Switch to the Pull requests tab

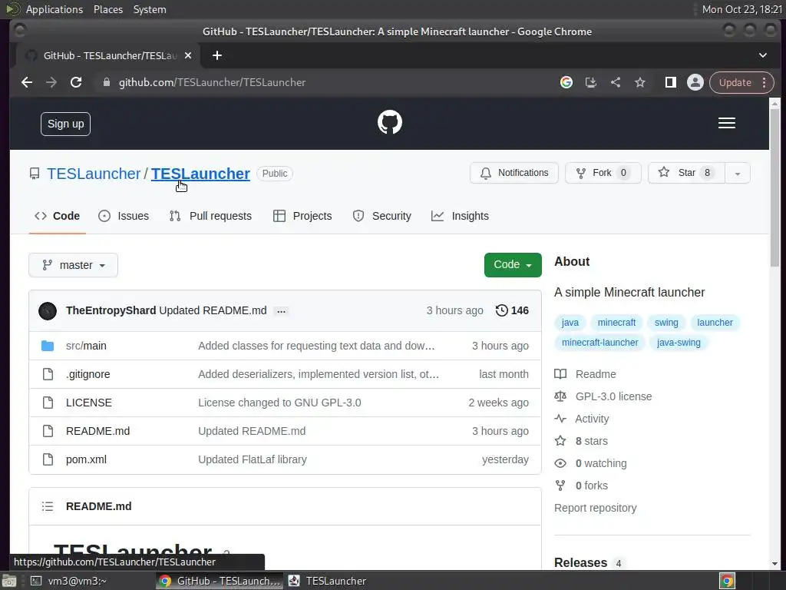coord(210,216)
